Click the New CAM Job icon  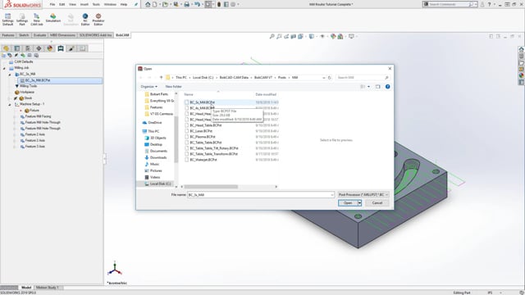pyautogui.click(x=36, y=20)
